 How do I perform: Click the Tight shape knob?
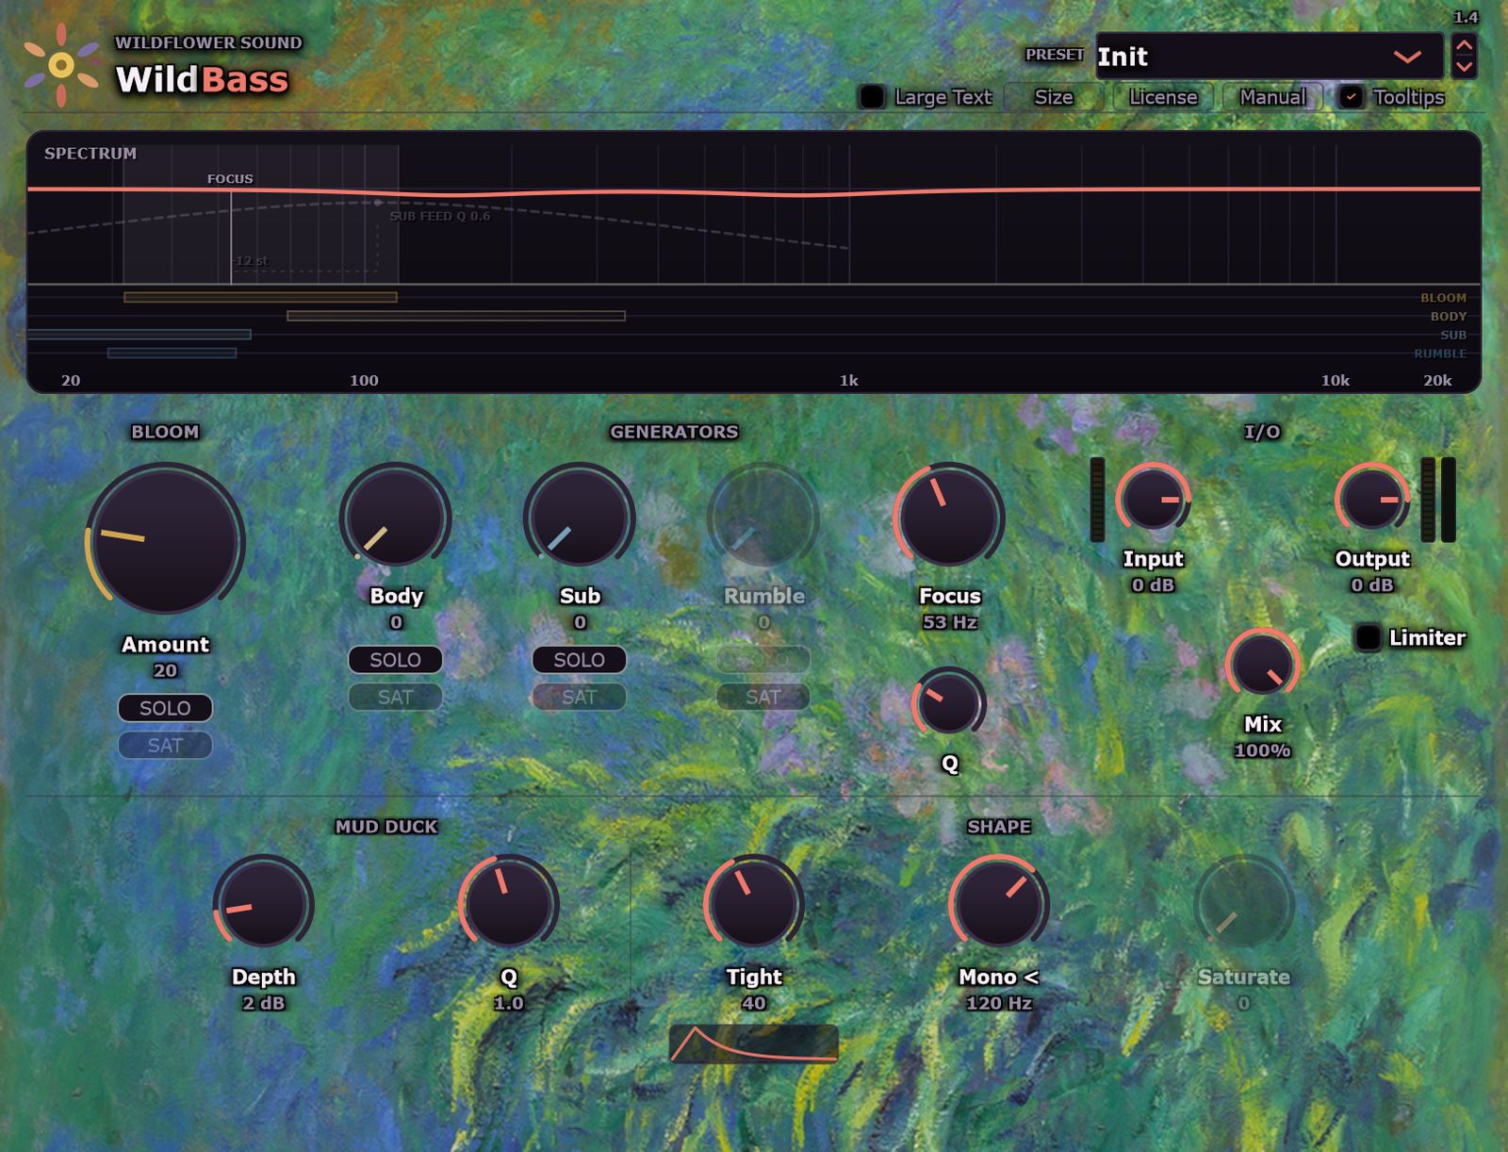(x=754, y=903)
